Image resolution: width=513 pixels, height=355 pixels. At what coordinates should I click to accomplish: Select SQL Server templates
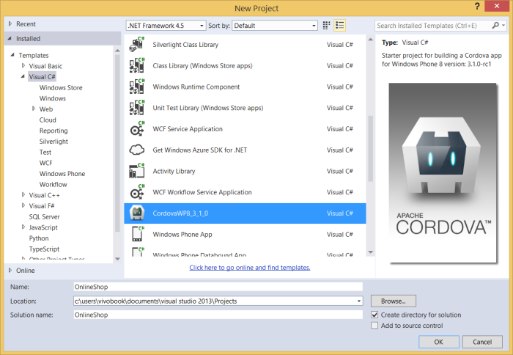(x=45, y=217)
